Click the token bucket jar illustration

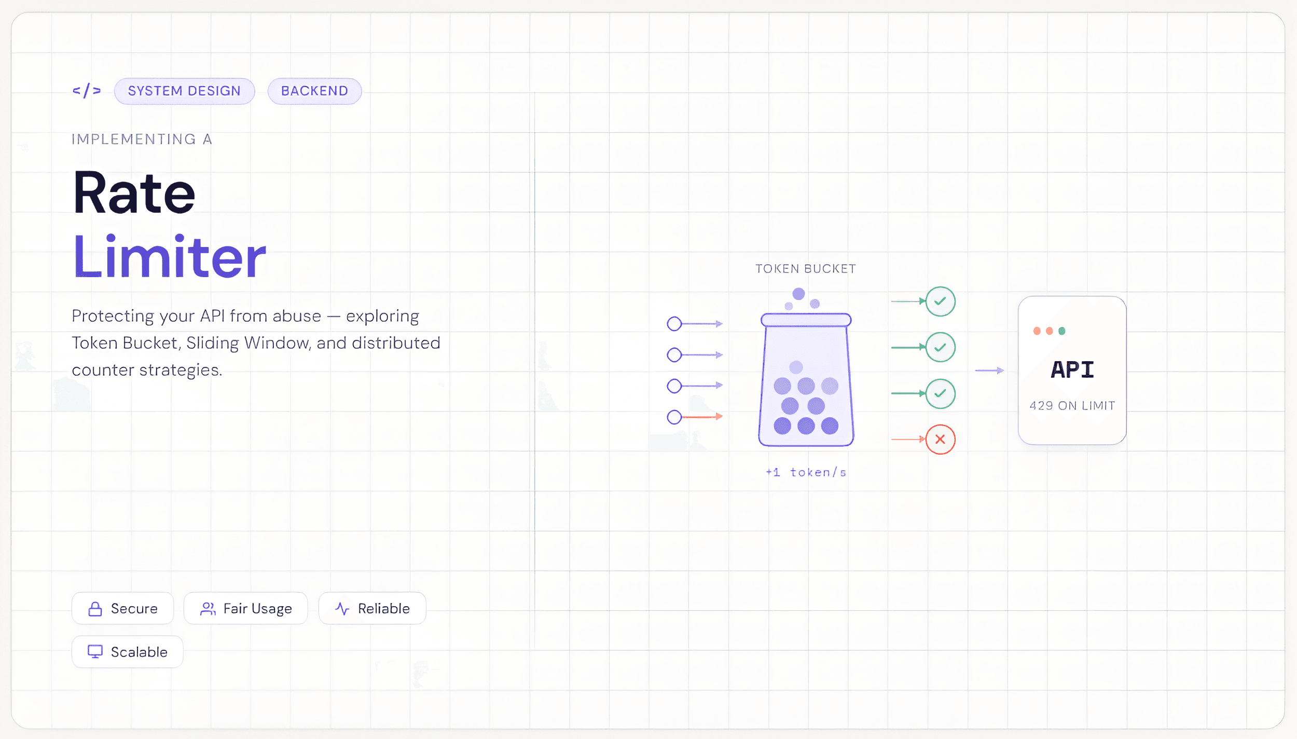click(x=806, y=379)
